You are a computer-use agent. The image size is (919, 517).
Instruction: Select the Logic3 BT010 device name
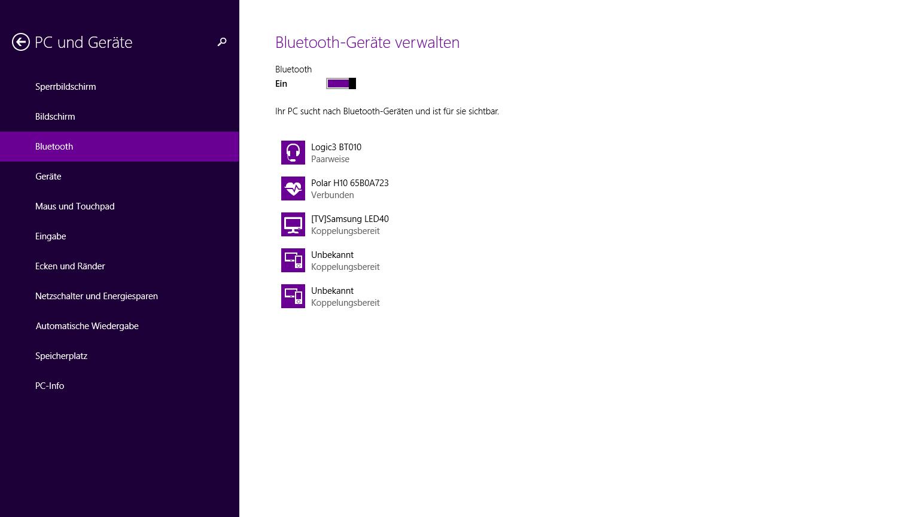tap(336, 147)
